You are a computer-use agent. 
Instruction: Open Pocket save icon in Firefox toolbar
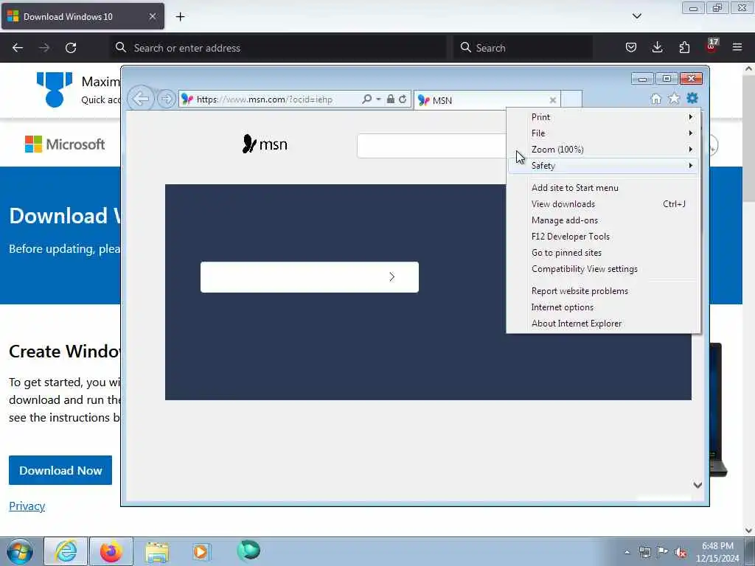[x=631, y=48]
